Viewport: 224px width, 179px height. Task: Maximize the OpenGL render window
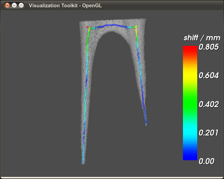[x=21, y=6]
